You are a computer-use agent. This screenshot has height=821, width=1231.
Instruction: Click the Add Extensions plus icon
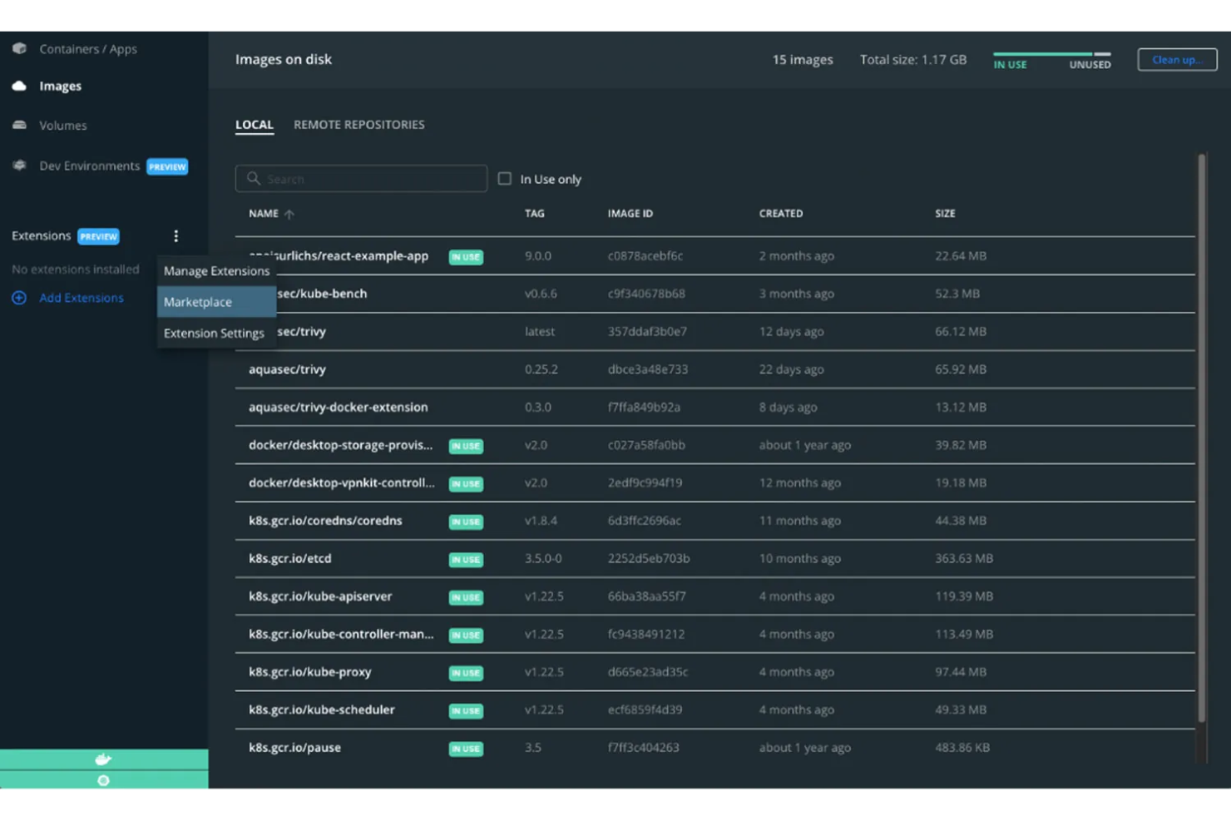coord(19,298)
